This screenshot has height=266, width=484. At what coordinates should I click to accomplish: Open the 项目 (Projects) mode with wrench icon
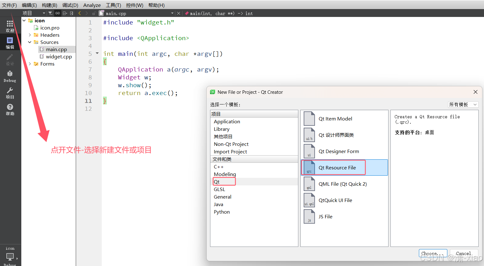[x=10, y=93]
